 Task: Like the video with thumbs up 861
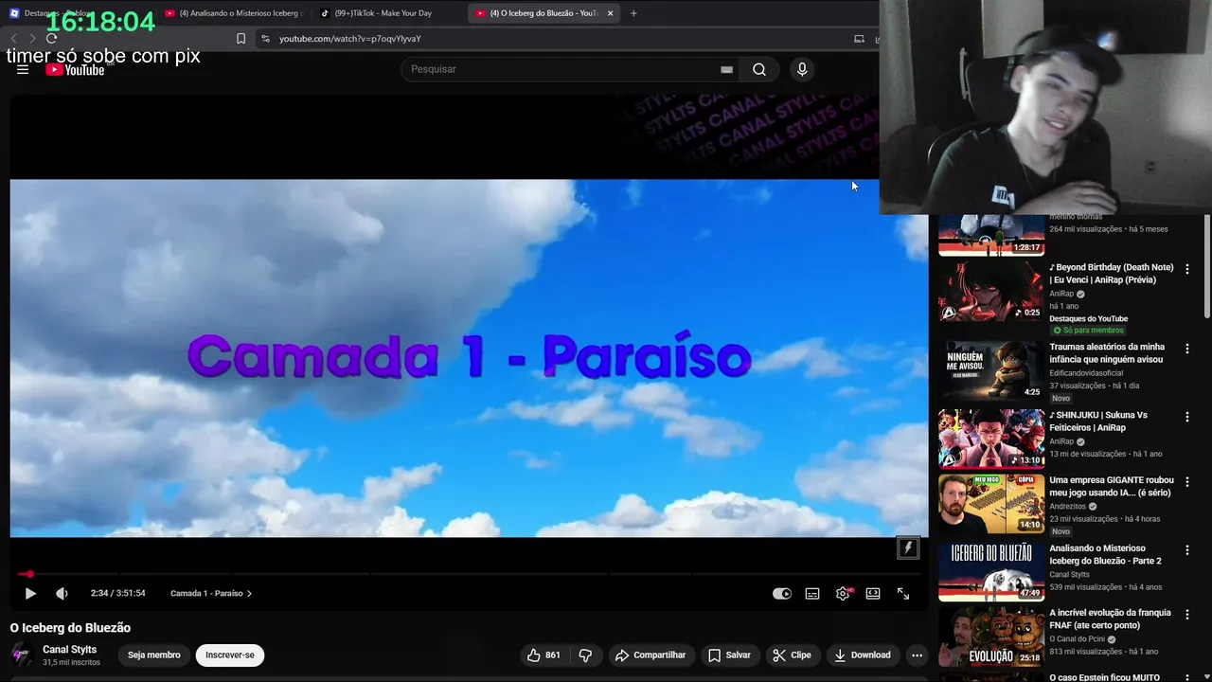coord(544,655)
